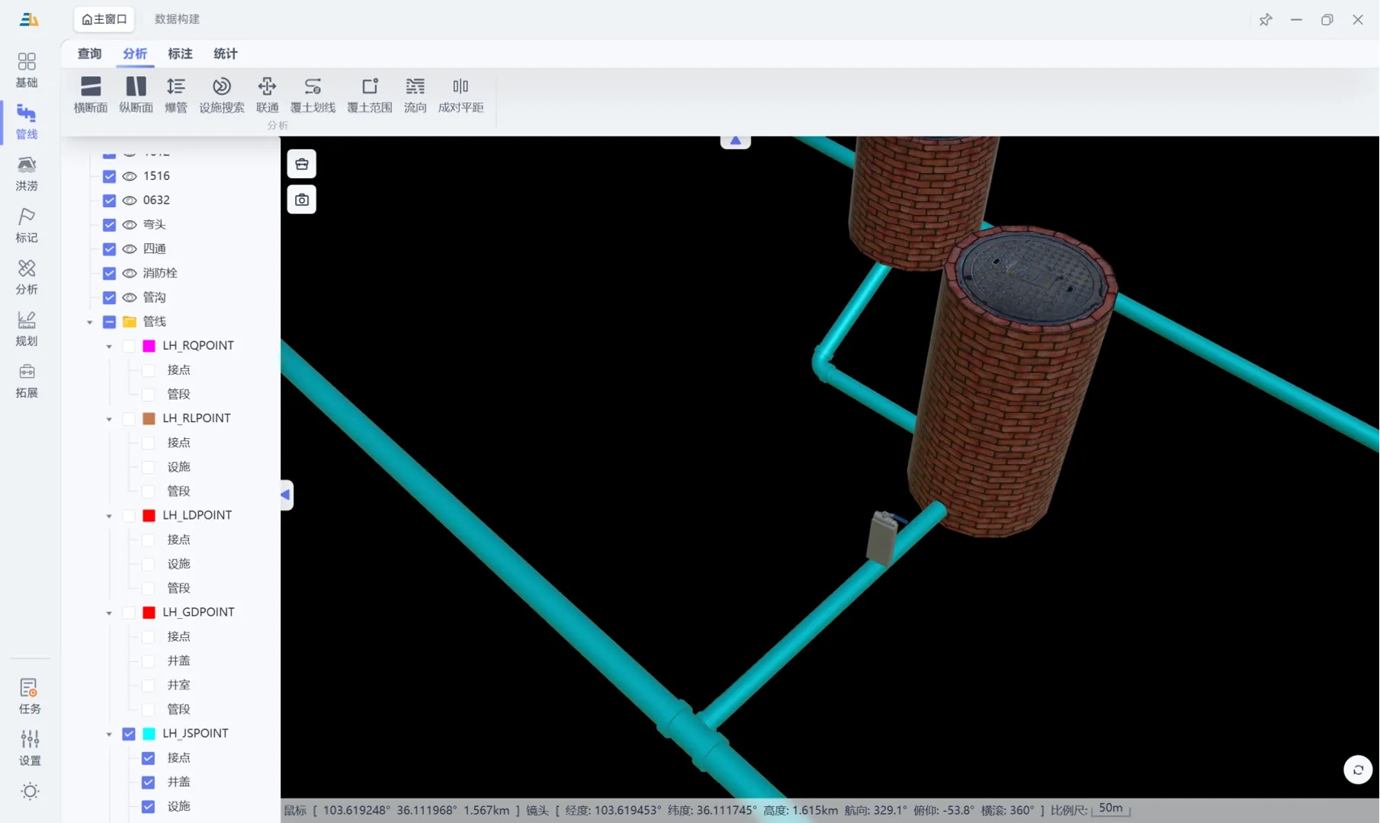Collapse the LH_RQPOINT tree node
This screenshot has width=1380, height=823.
[x=109, y=347]
